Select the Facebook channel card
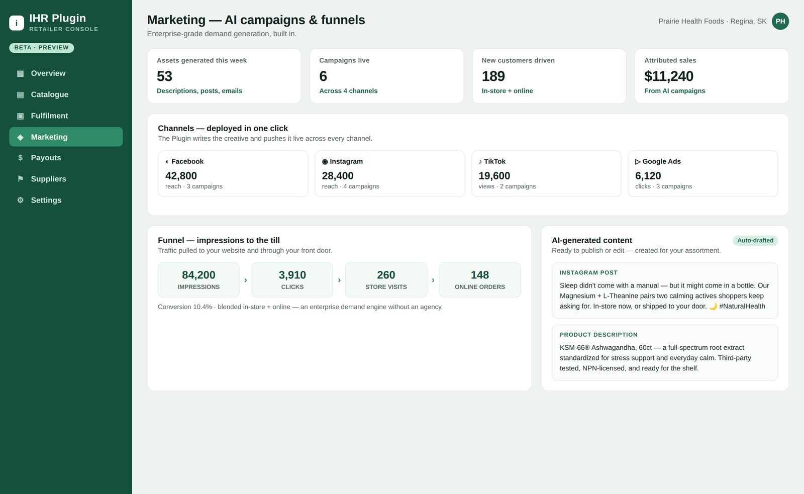Screen dimensions: 804x494 [x=233, y=174]
